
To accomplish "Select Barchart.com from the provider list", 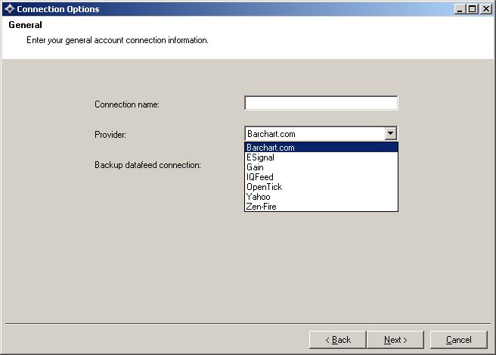I will 321,148.
